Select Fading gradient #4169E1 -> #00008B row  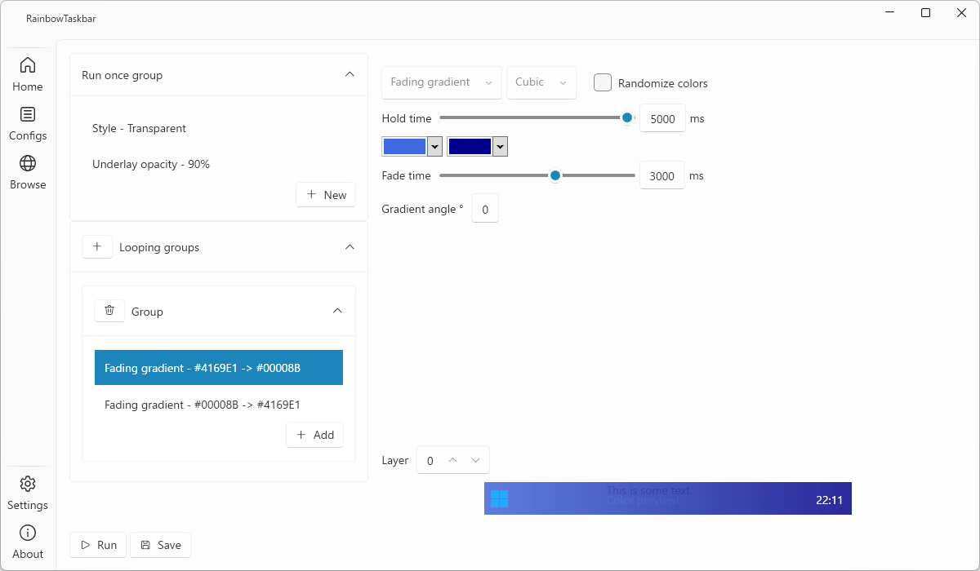click(x=219, y=368)
